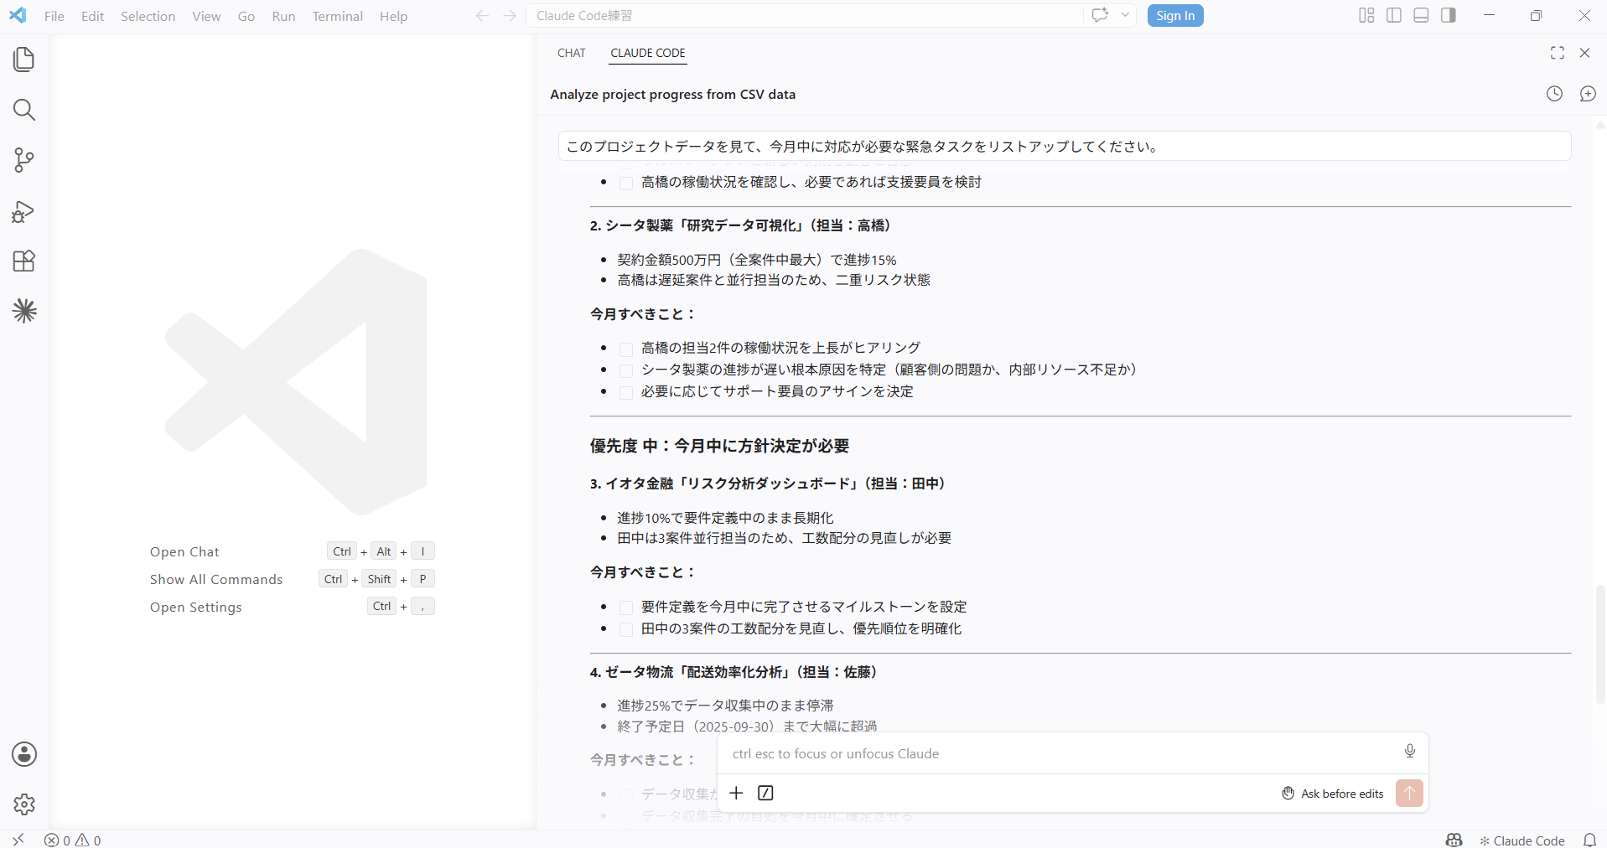1607x848 pixels.
Task: Open Source Control view icon
Action: (24, 160)
